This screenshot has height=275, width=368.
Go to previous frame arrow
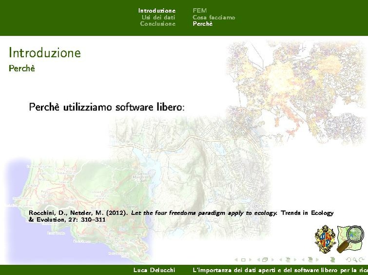click(258, 259)
